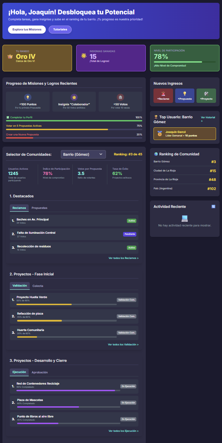Open the Barrio (Gómez) community dropdown

(x=83, y=154)
